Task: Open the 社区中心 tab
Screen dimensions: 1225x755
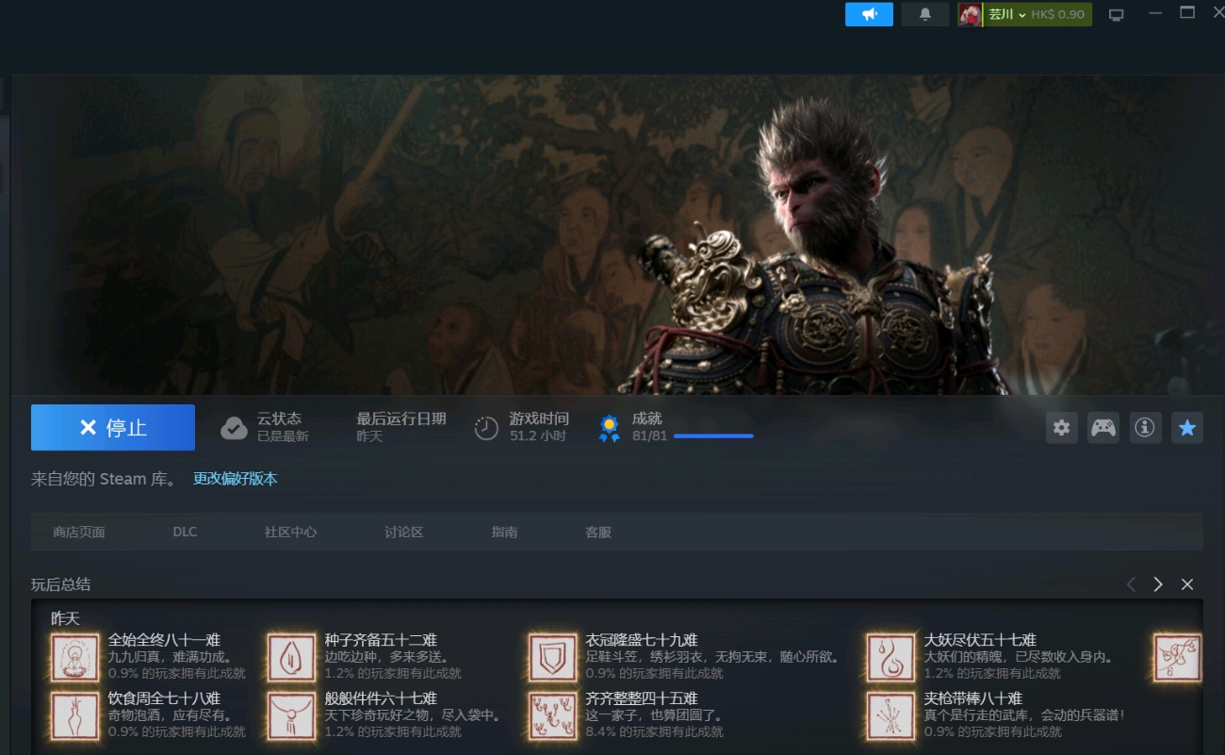Action: (290, 532)
